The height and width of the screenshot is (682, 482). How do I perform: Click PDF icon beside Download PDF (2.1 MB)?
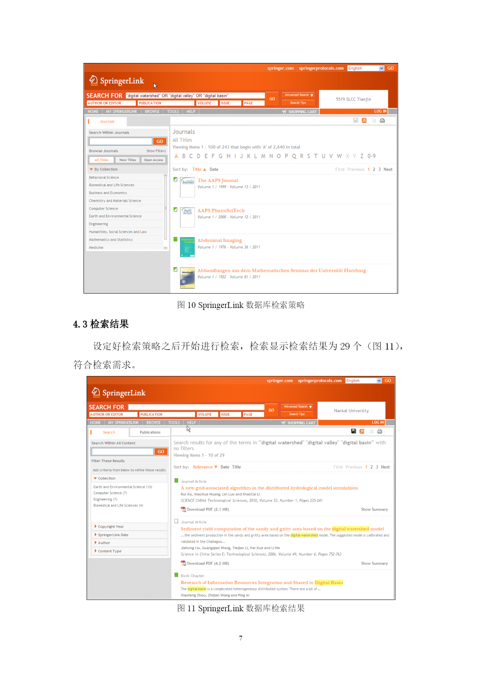(183, 509)
